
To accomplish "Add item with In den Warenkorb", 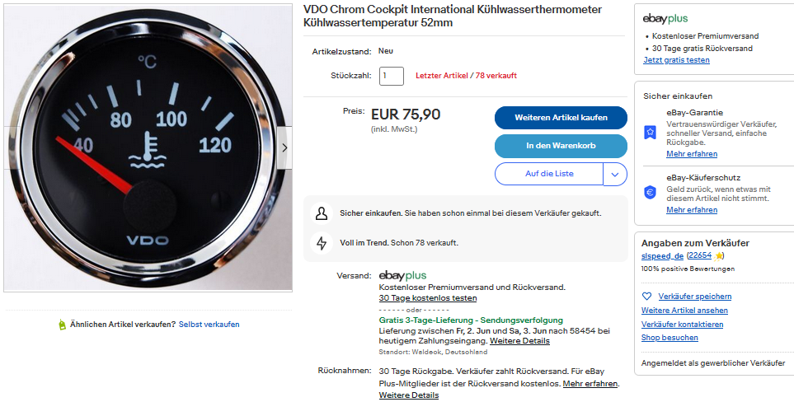I will (x=561, y=146).
